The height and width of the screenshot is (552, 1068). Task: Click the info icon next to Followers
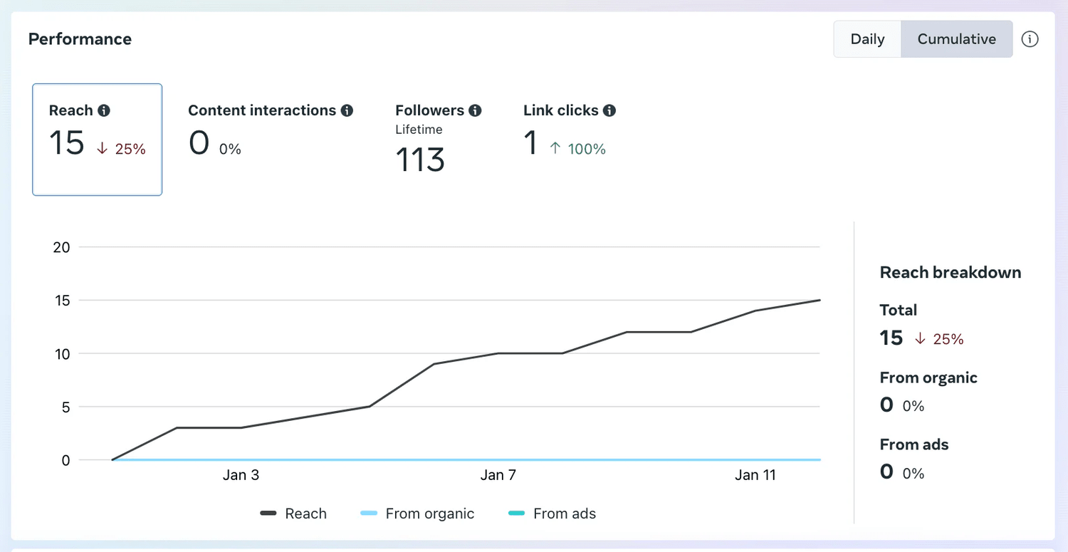coord(475,110)
